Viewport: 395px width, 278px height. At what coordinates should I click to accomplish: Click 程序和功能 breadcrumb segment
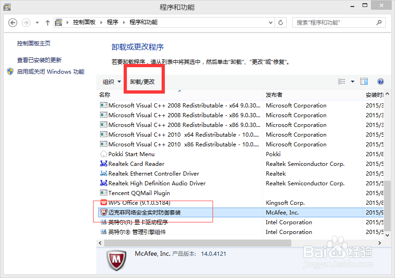pyautogui.click(x=144, y=22)
